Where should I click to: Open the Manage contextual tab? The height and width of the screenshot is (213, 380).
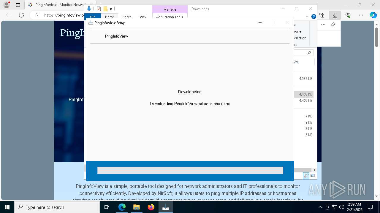170,9
